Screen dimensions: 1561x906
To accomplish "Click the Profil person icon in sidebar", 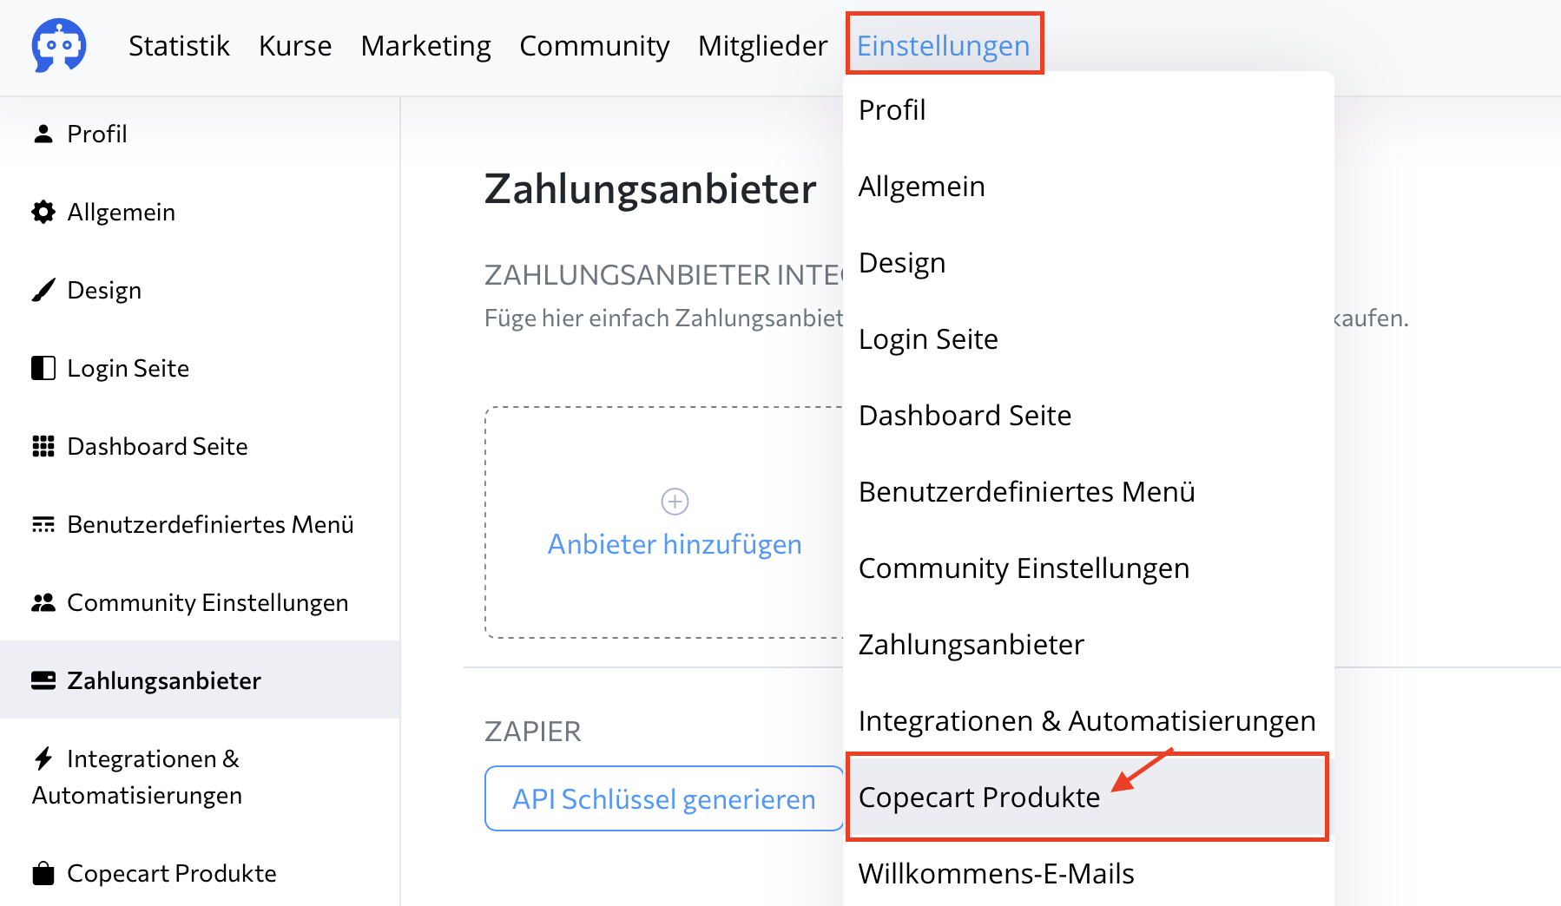I will (x=43, y=134).
